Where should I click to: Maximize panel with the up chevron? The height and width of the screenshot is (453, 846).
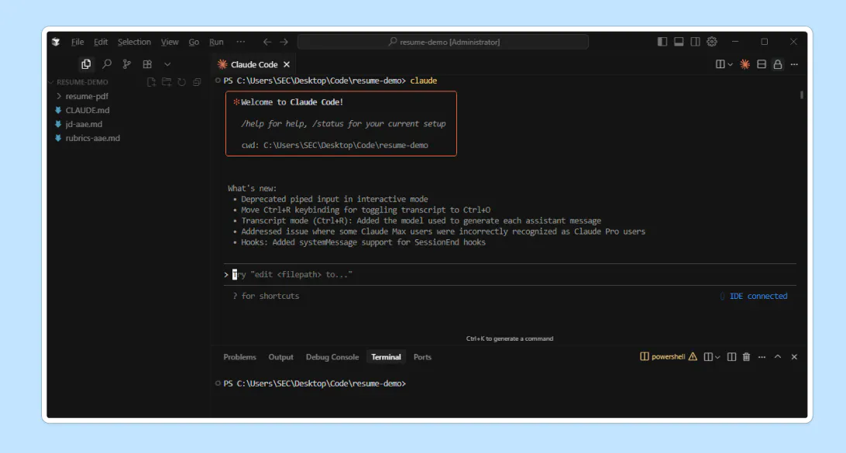[778, 357]
